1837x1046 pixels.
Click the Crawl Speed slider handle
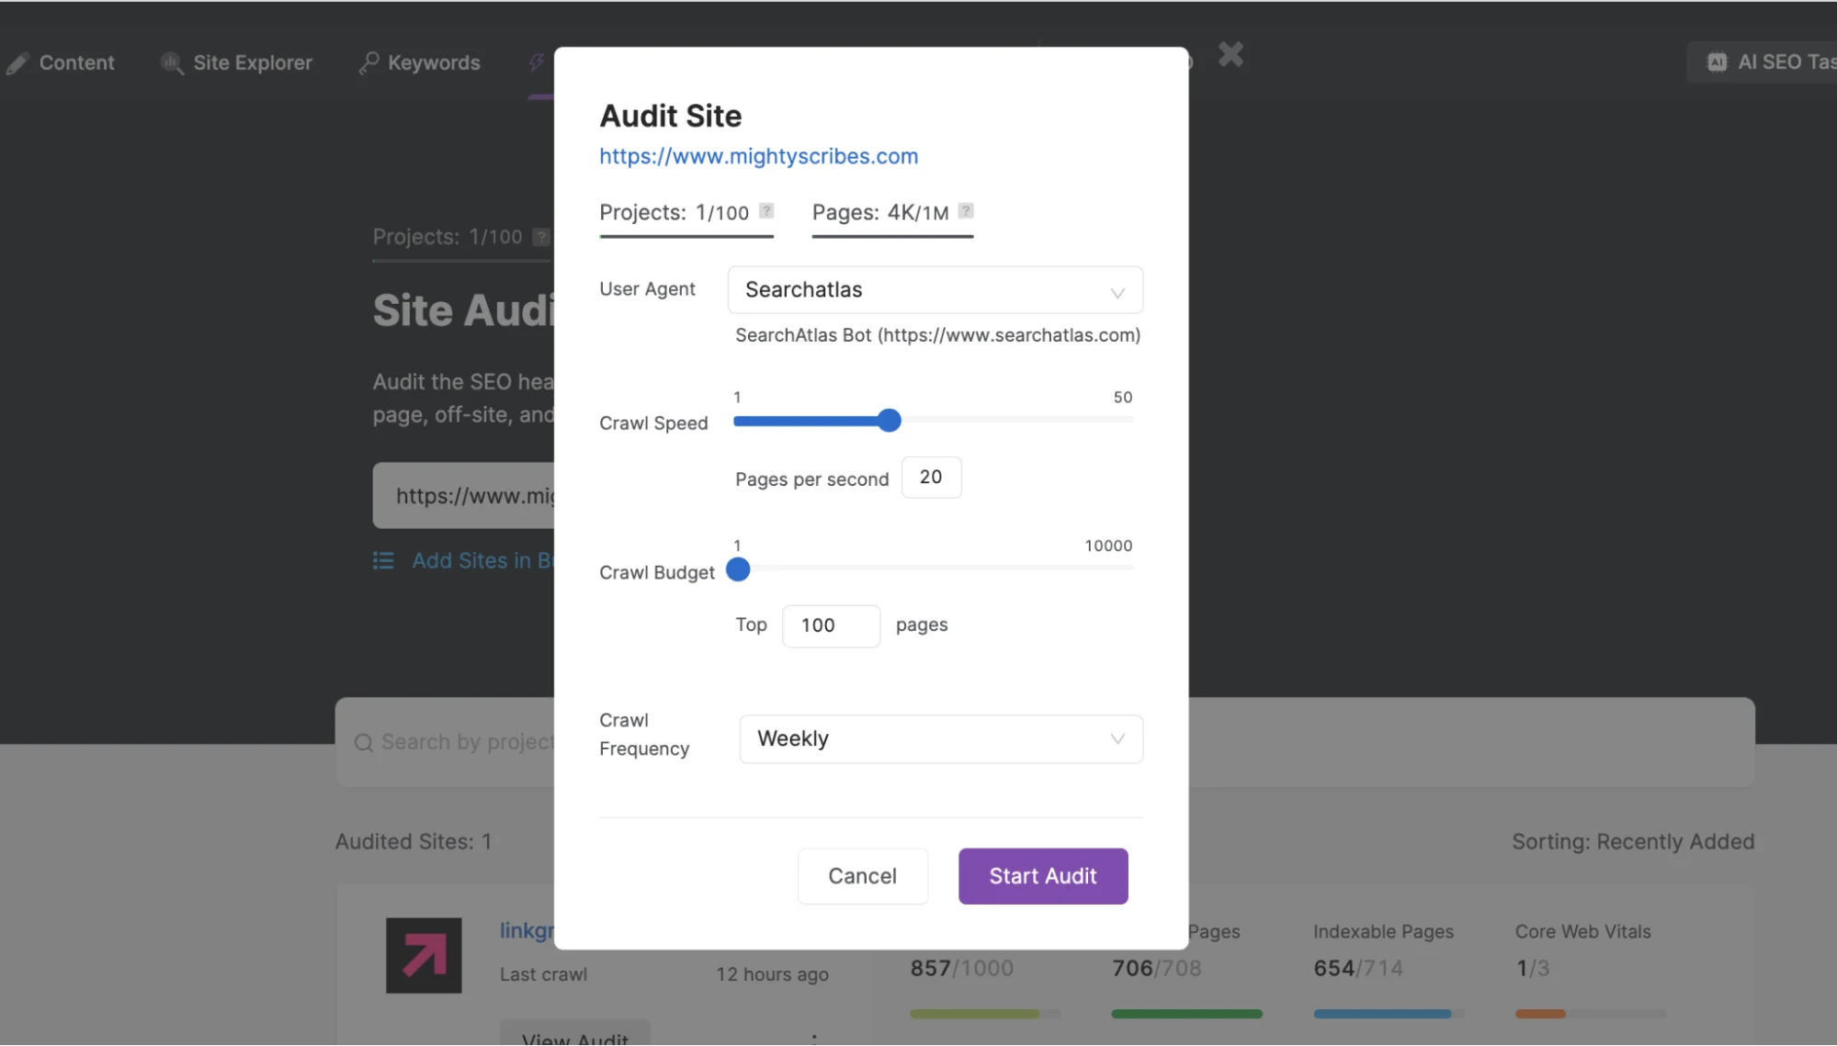pyautogui.click(x=889, y=421)
